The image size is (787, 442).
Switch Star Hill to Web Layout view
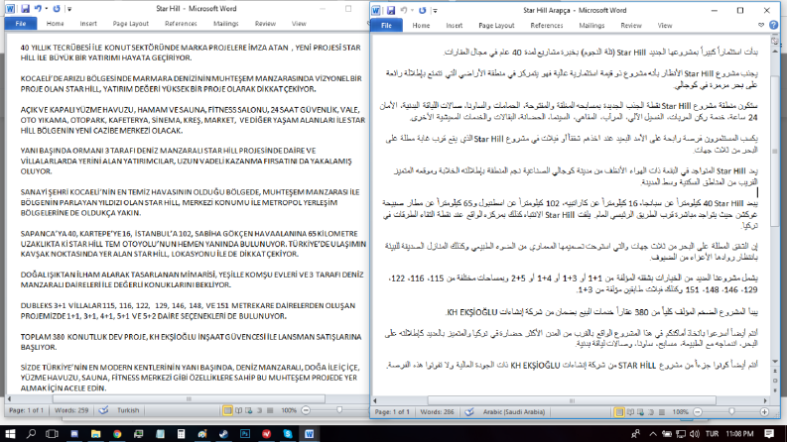point(249,410)
